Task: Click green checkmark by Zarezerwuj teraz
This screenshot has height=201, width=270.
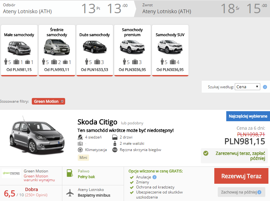Action: [205, 153]
